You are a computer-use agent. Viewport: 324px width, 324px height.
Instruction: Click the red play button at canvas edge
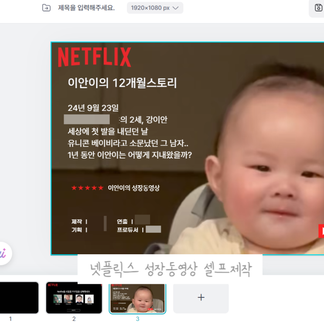[321, 231]
